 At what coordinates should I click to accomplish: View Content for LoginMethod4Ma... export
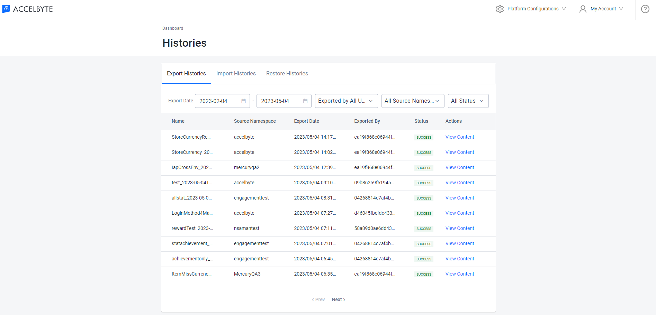pyautogui.click(x=460, y=213)
